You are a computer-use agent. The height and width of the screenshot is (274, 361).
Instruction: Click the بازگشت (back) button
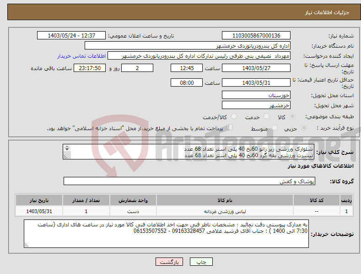coord(169,262)
